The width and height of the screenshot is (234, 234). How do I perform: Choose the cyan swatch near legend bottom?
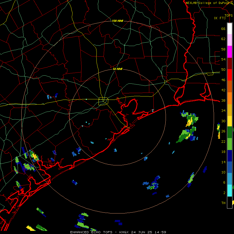click(x=230, y=191)
